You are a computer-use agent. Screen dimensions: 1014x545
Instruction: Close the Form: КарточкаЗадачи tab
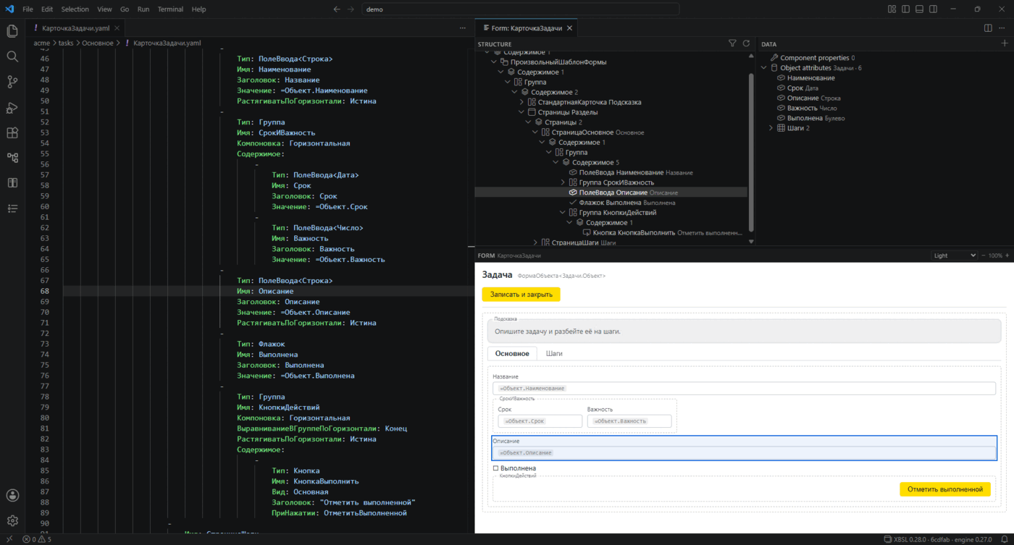tap(570, 28)
